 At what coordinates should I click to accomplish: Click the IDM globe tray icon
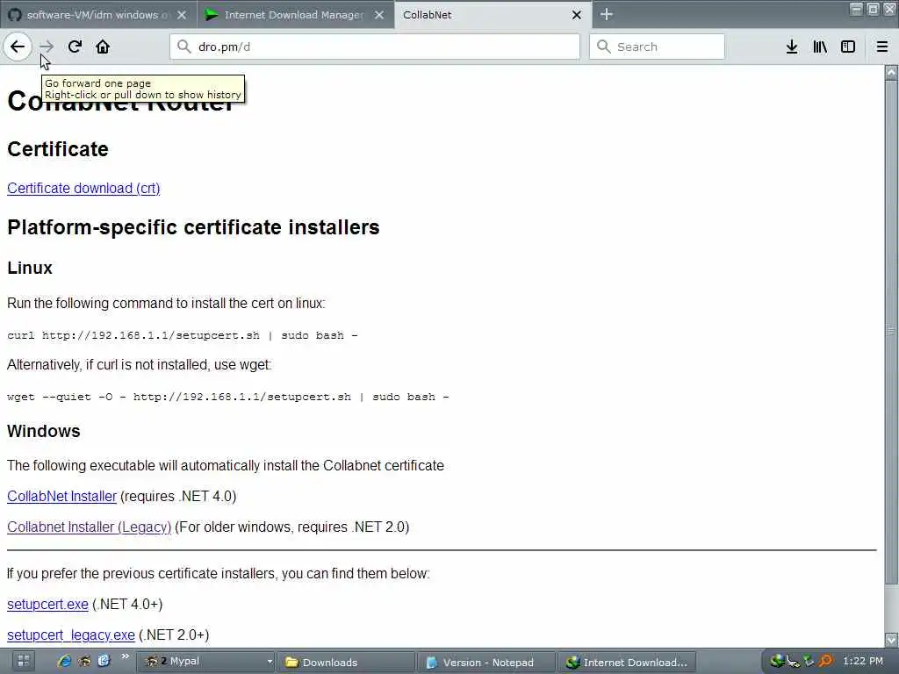777,662
